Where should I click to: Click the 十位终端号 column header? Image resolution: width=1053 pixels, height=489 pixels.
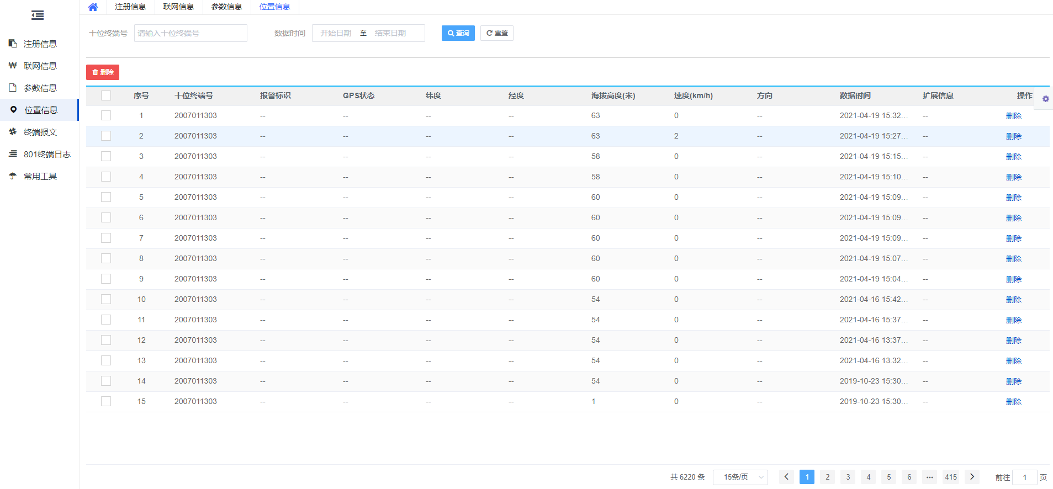click(x=194, y=95)
